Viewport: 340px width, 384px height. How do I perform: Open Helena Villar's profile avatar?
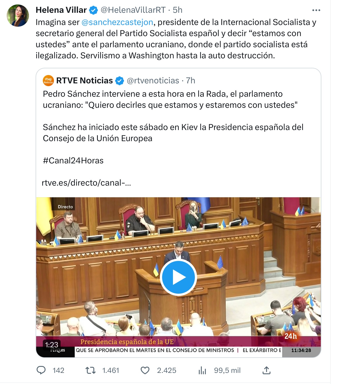coord(18,16)
